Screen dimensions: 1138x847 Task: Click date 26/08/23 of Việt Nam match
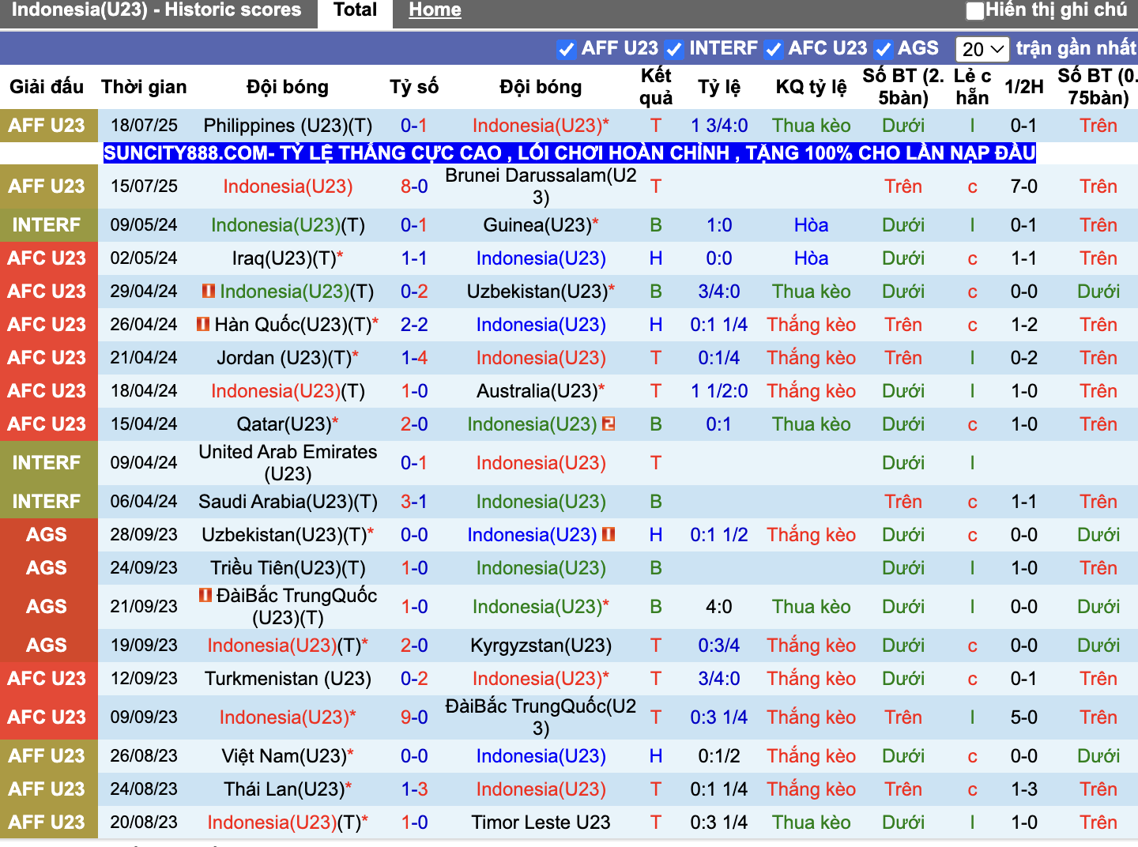click(x=144, y=756)
